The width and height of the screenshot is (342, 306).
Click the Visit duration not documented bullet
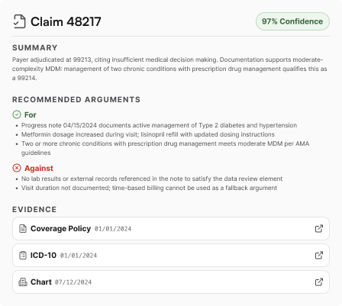point(149,188)
